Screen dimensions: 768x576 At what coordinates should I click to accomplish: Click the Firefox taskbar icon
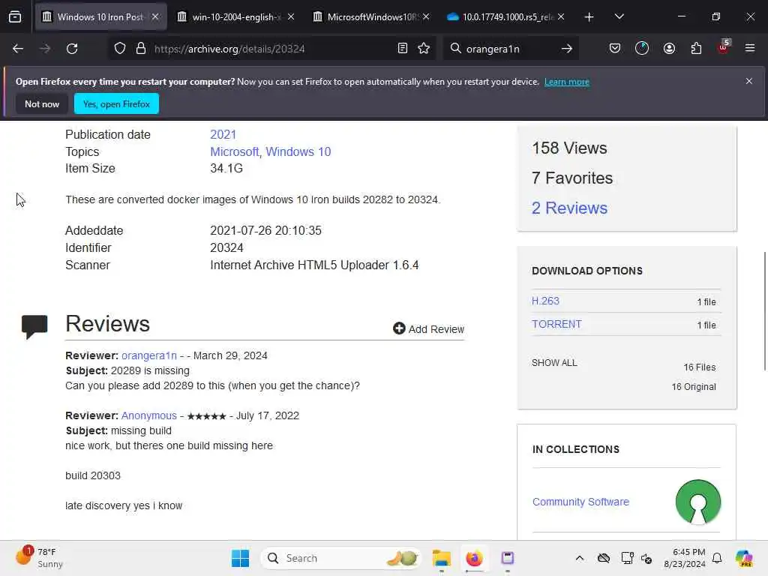click(x=474, y=558)
